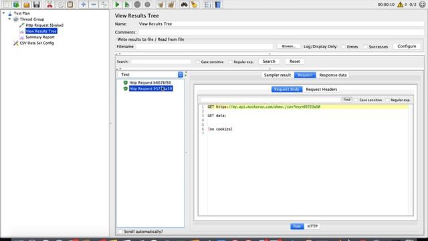The height and width of the screenshot is (241, 428).
Task: Switch to Sampler result tab
Action: point(278,75)
